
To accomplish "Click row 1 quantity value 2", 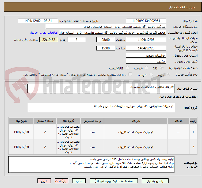I will [x=45, y=132].
